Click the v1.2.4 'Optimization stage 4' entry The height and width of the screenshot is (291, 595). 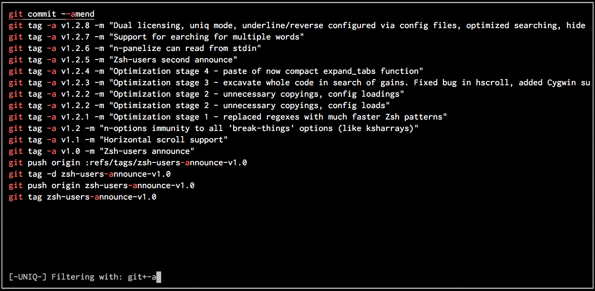click(x=215, y=71)
